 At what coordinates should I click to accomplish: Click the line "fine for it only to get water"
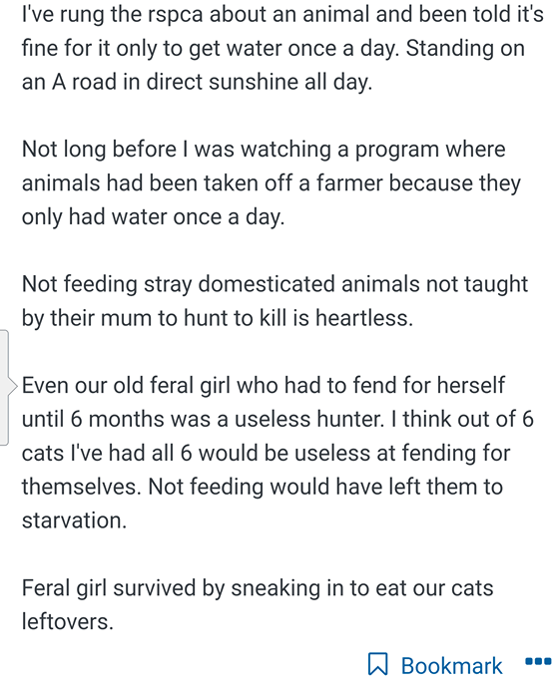point(274,48)
